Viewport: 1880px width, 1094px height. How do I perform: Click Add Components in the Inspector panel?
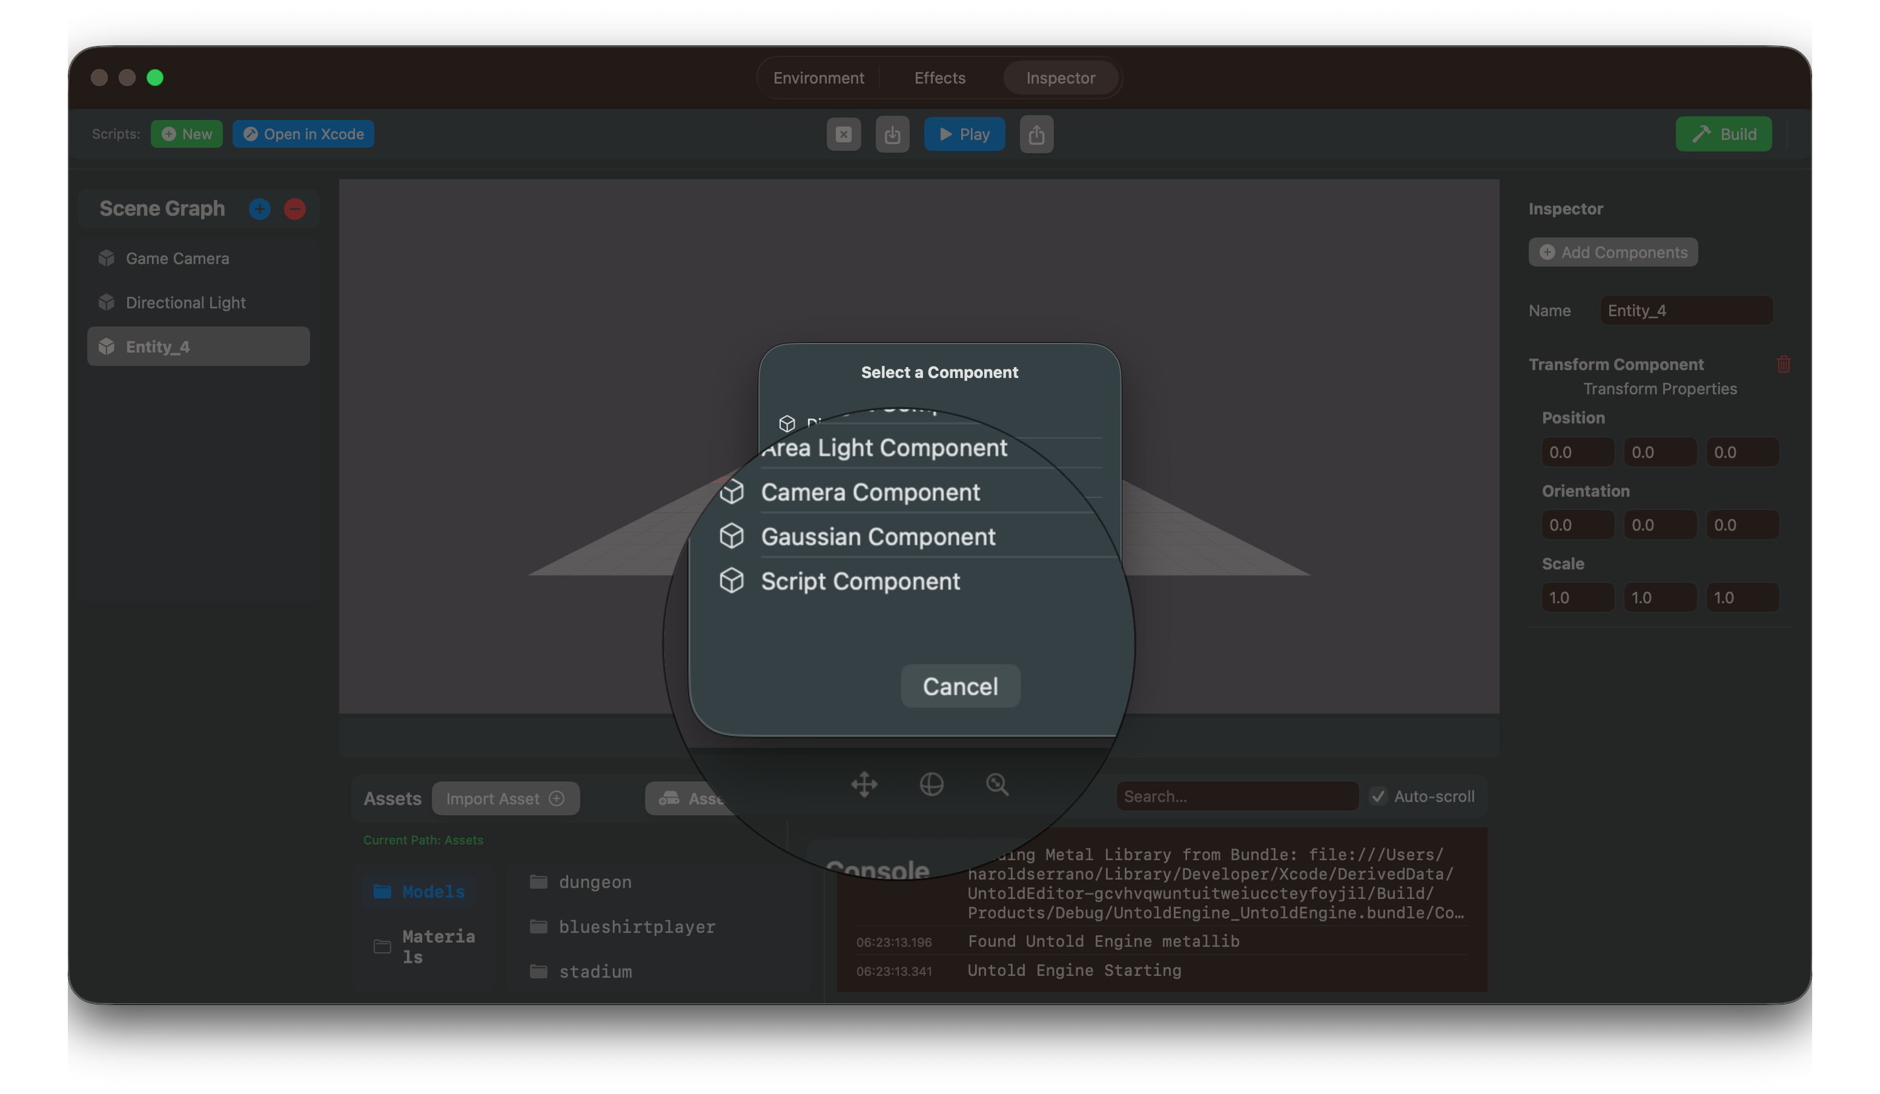[x=1612, y=252]
